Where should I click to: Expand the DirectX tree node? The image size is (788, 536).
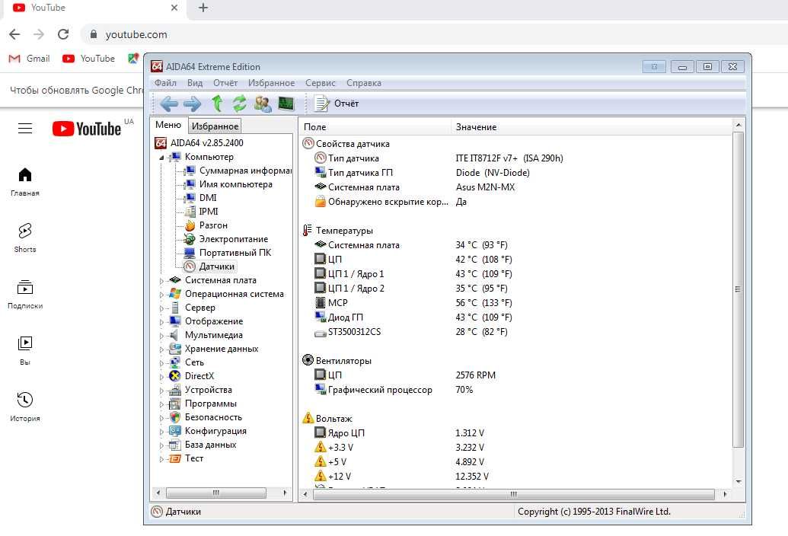pyautogui.click(x=162, y=376)
